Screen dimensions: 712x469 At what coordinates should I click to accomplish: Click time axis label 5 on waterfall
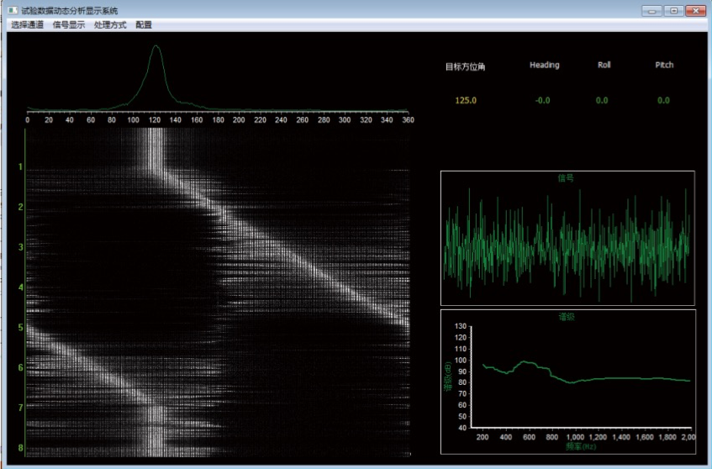[20, 327]
